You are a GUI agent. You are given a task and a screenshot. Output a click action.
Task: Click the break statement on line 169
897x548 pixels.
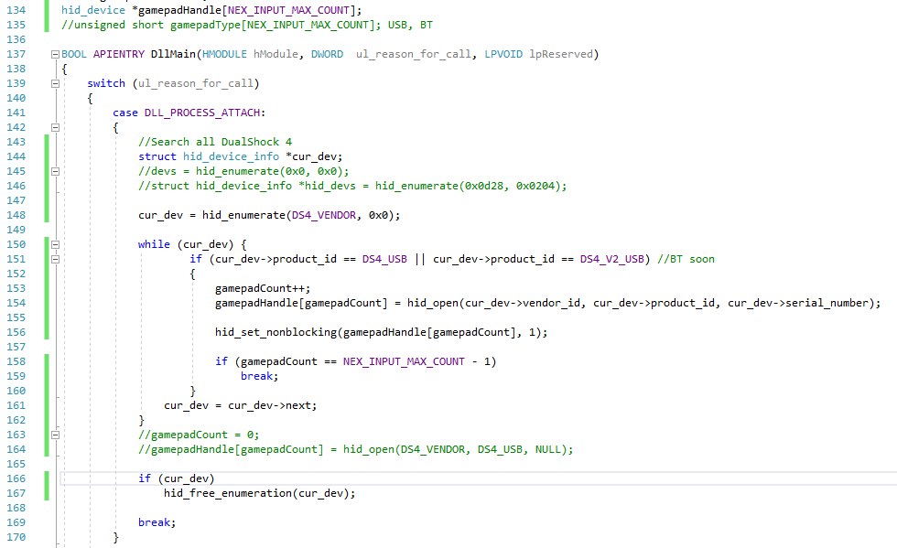tap(157, 522)
